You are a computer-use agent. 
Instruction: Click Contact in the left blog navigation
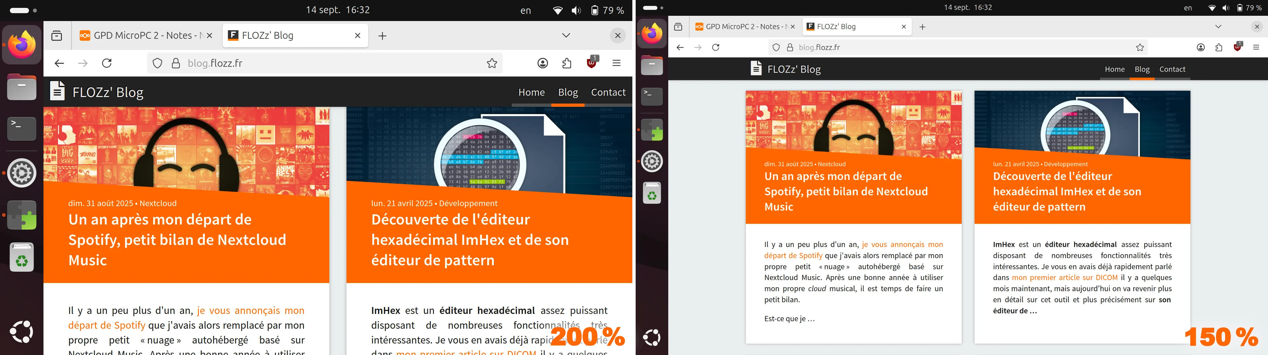pyautogui.click(x=608, y=92)
